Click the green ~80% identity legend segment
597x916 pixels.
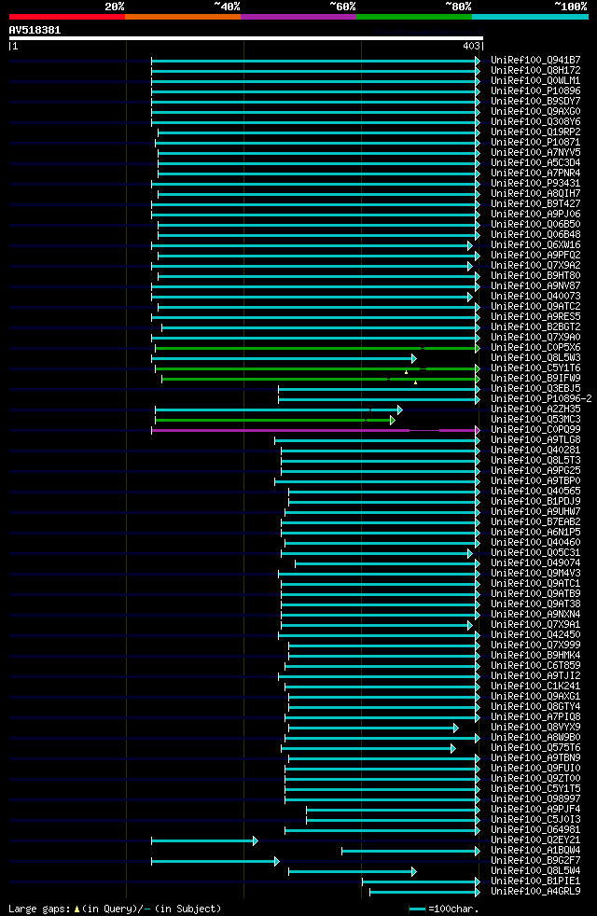[414, 17]
